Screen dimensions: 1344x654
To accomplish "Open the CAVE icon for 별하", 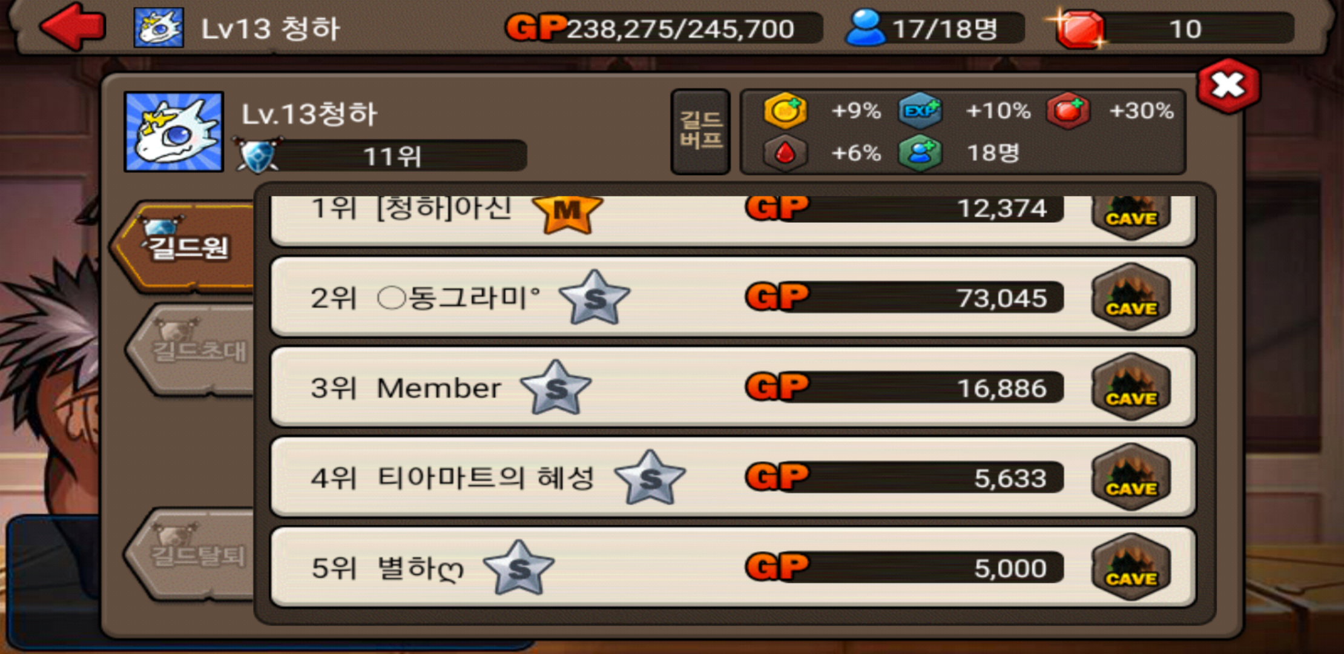I will pyautogui.click(x=1131, y=567).
